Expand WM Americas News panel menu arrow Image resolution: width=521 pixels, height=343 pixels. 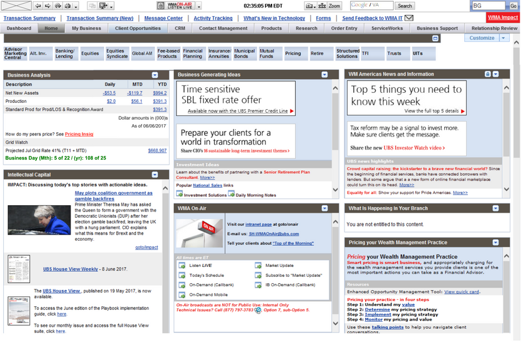point(496,74)
